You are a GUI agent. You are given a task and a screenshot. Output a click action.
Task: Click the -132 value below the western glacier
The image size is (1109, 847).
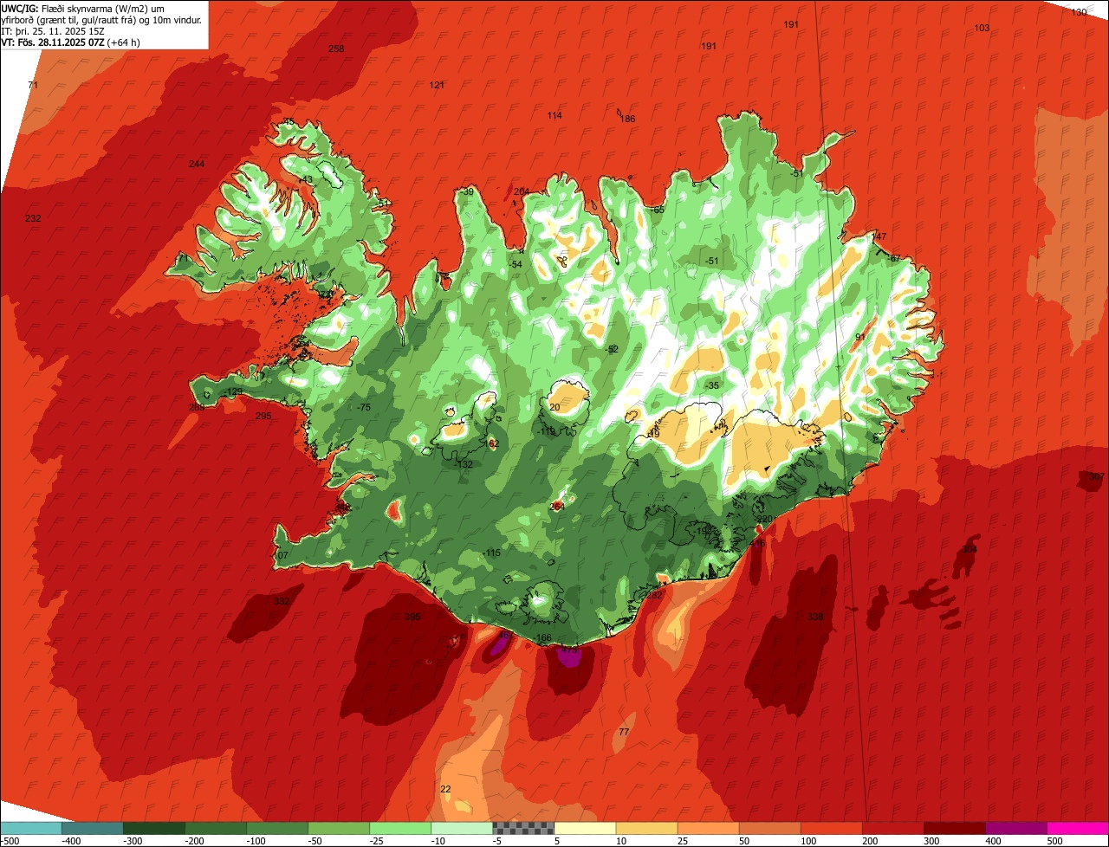point(464,464)
